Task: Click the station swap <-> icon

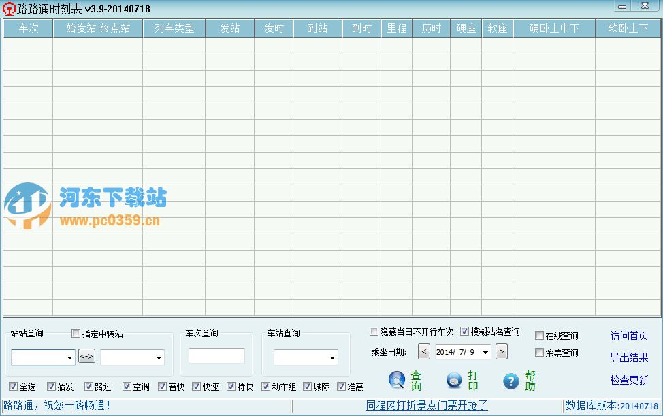Action: click(x=86, y=356)
